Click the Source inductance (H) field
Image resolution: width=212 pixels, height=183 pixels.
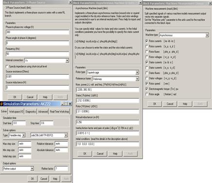[x=37, y=87]
